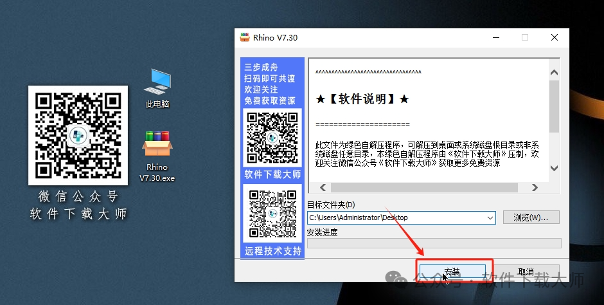604x305 pixels.
Task: Open the 此电脑 desktop icon
Action: (x=157, y=88)
